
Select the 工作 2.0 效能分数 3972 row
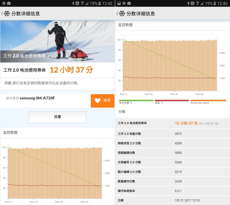point(173,134)
